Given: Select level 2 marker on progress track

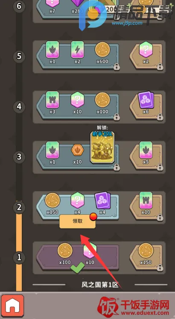Looking at the screenshot, I should pos(19,208).
